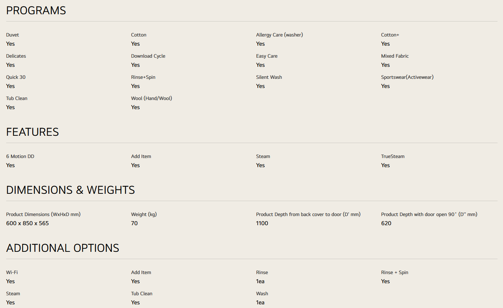The width and height of the screenshot is (503, 308).
Task: Click the Quick 30 program label
Action: pyautogui.click(x=16, y=77)
